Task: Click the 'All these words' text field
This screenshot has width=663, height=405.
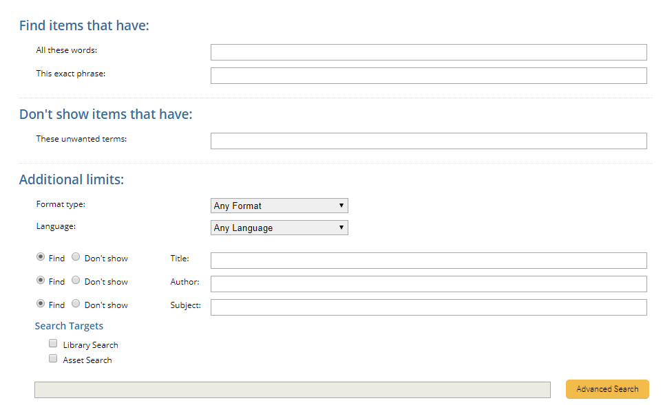Action: pos(428,52)
